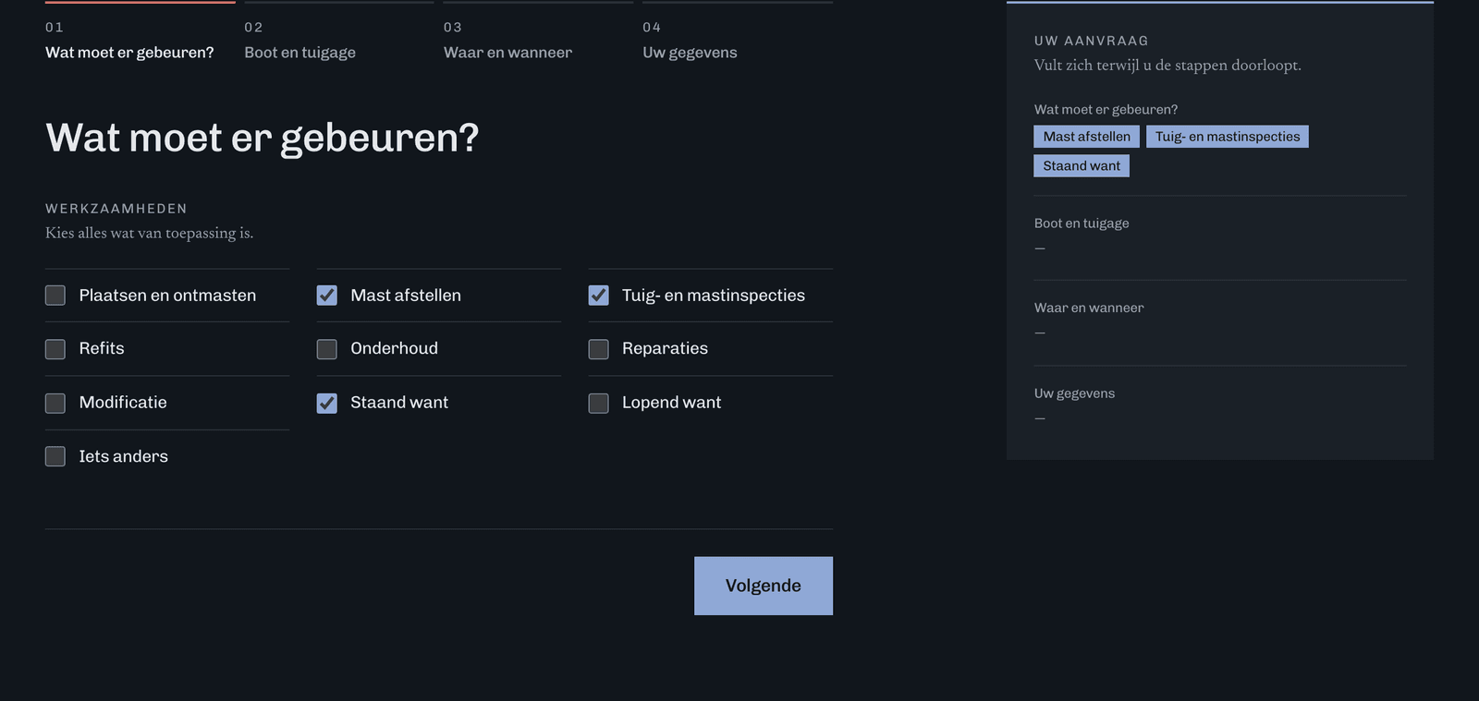The height and width of the screenshot is (701, 1479).
Task: Click the large Wat moet er gebeuren? heading
Action: [263, 139]
